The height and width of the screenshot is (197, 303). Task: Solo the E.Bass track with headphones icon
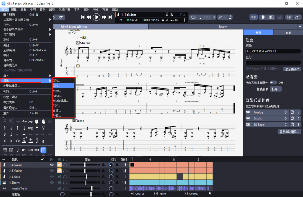pyautogui.click(x=64, y=176)
